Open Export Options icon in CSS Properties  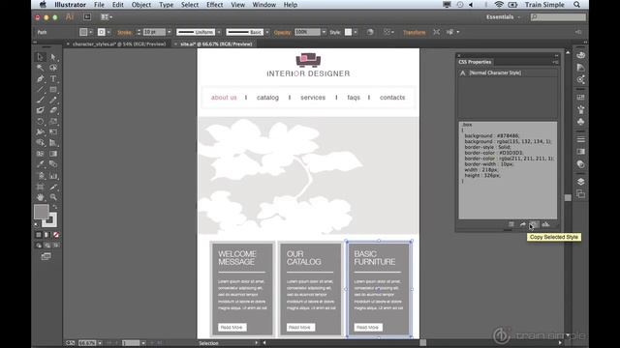(511, 224)
